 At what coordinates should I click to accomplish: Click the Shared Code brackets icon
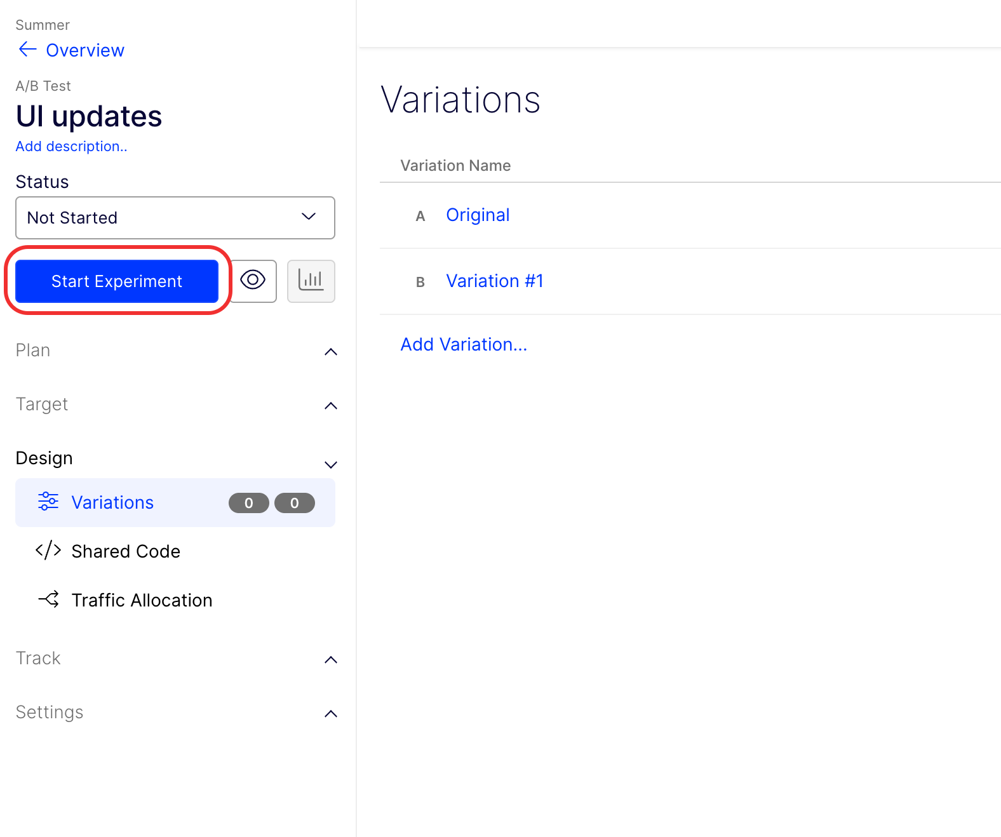tap(48, 550)
